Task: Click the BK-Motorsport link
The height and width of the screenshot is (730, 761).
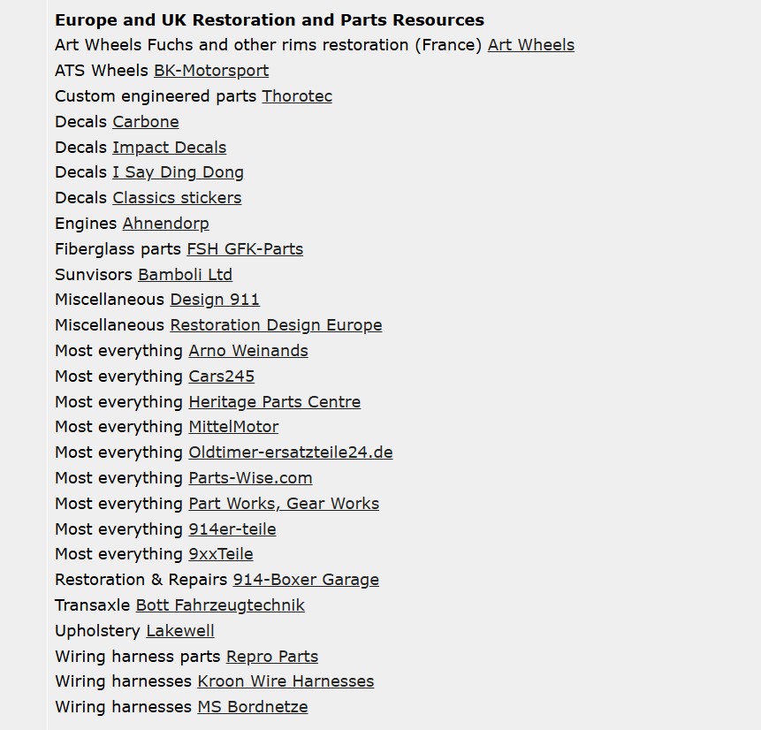Action: (211, 71)
